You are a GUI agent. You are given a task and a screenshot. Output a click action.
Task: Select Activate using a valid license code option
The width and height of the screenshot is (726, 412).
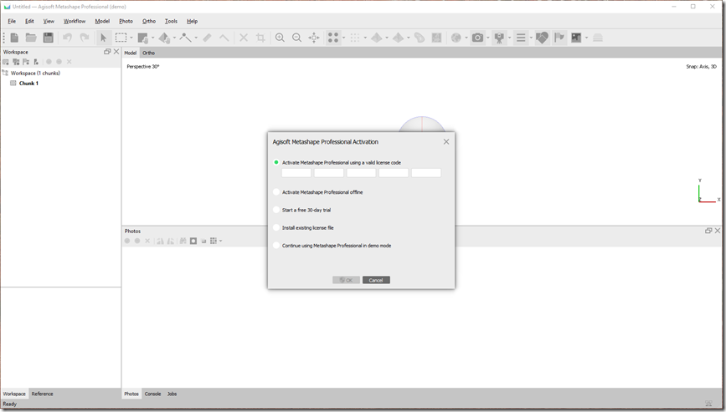click(276, 163)
